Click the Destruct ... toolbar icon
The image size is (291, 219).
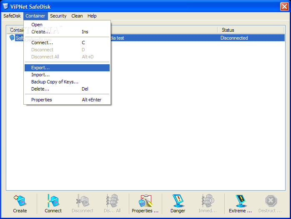pos(271,201)
